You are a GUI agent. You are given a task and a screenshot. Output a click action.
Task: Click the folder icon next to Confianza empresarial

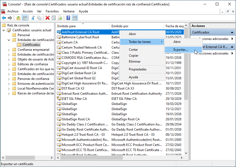(x=14, y=50)
